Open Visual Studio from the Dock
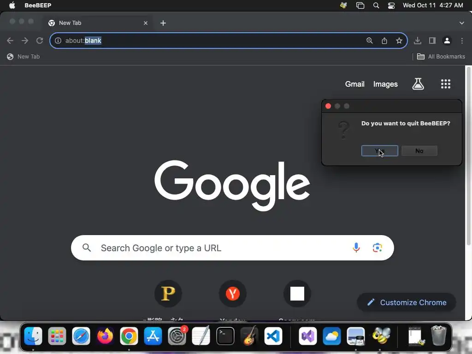This screenshot has width=472, height=354. coord(307,336)
